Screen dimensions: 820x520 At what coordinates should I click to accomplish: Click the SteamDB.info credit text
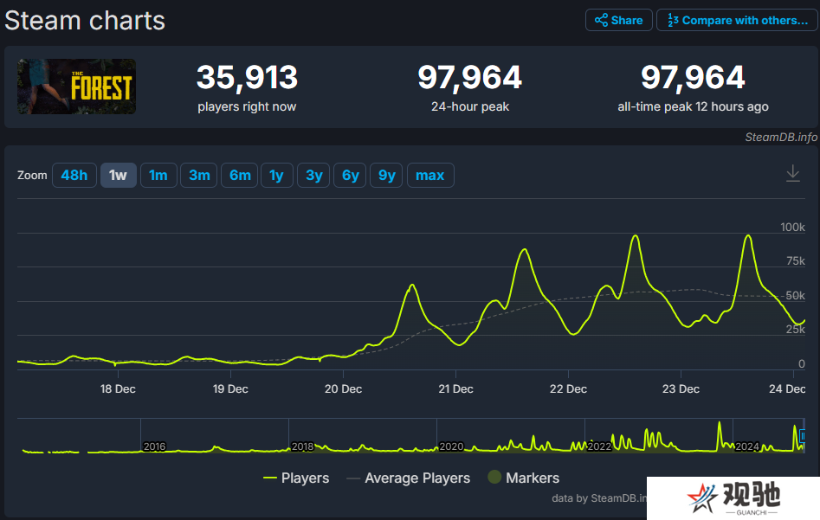(x=781, y=137)
